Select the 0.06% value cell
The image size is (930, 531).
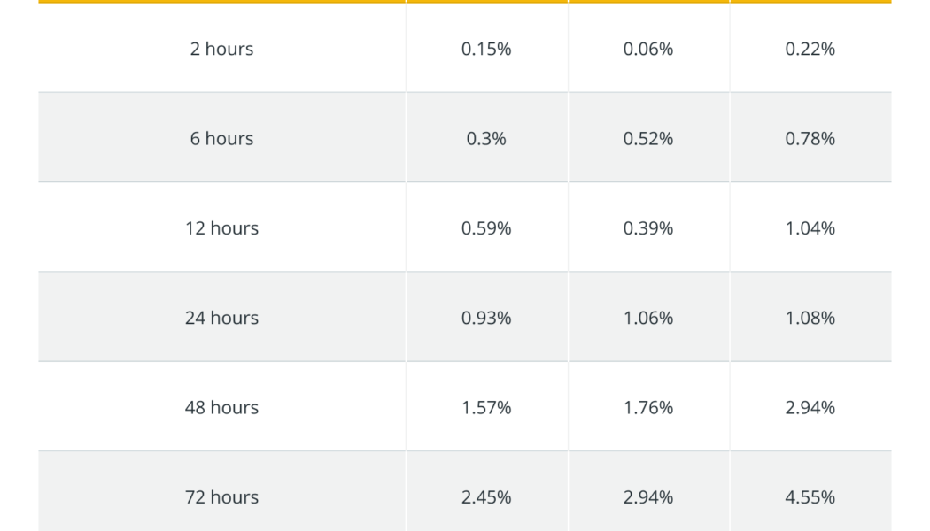tap(648, 50)
